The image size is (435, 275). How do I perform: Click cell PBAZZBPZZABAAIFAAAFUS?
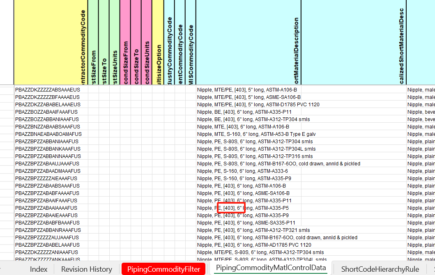point(51,201)
